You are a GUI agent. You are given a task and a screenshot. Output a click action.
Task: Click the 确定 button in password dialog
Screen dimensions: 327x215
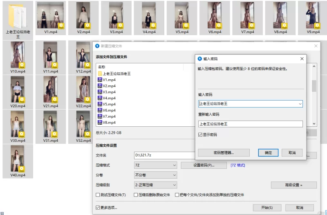[x=268, y=152]
